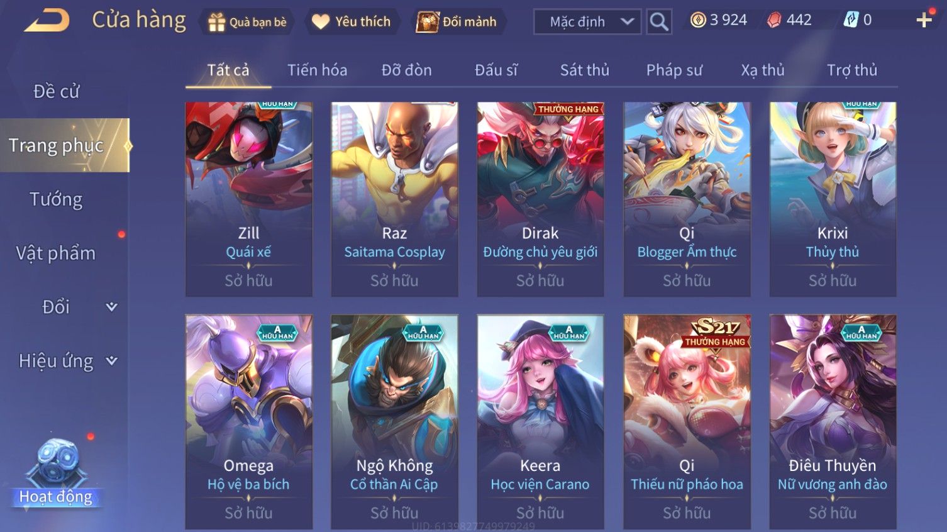Open Quà bạn bè gift button
This screenshot has height=532, width=947.
247,22
